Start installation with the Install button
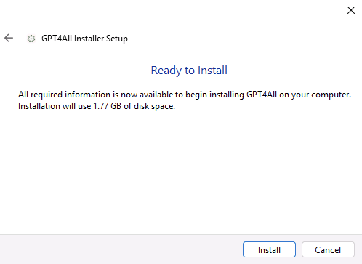 [269, 249]
